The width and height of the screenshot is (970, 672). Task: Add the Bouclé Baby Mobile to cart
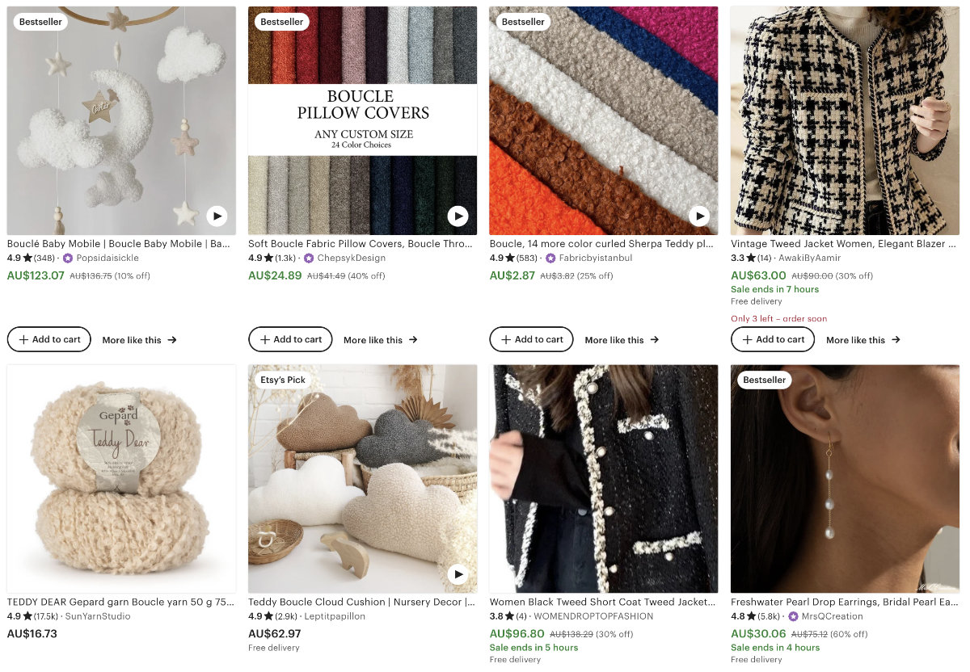48,339
